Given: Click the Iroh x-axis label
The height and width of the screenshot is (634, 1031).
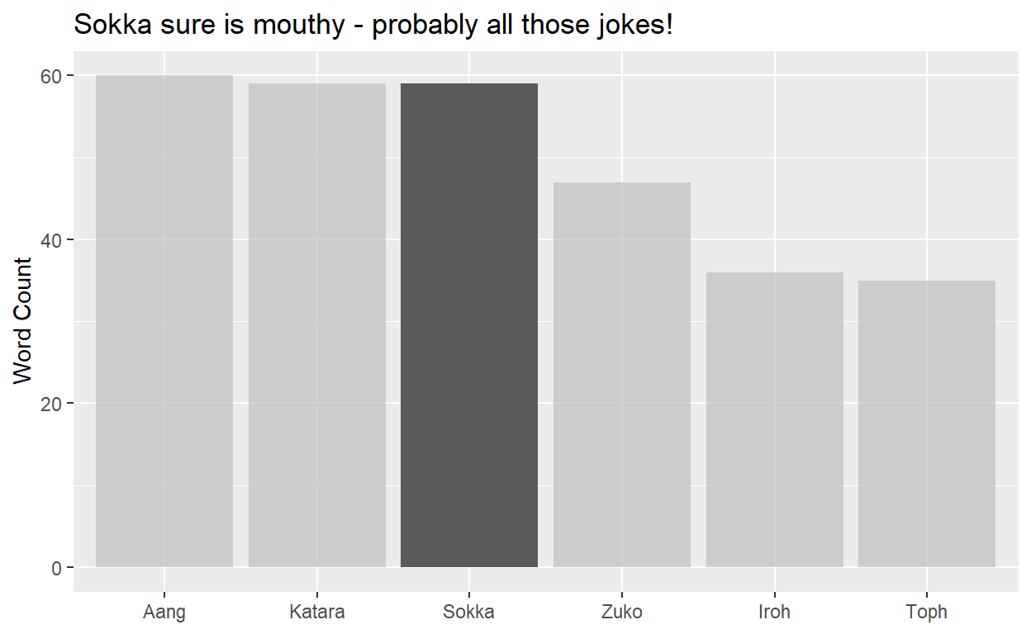Looking at the screenshot, I should click(x=775, y=613).
